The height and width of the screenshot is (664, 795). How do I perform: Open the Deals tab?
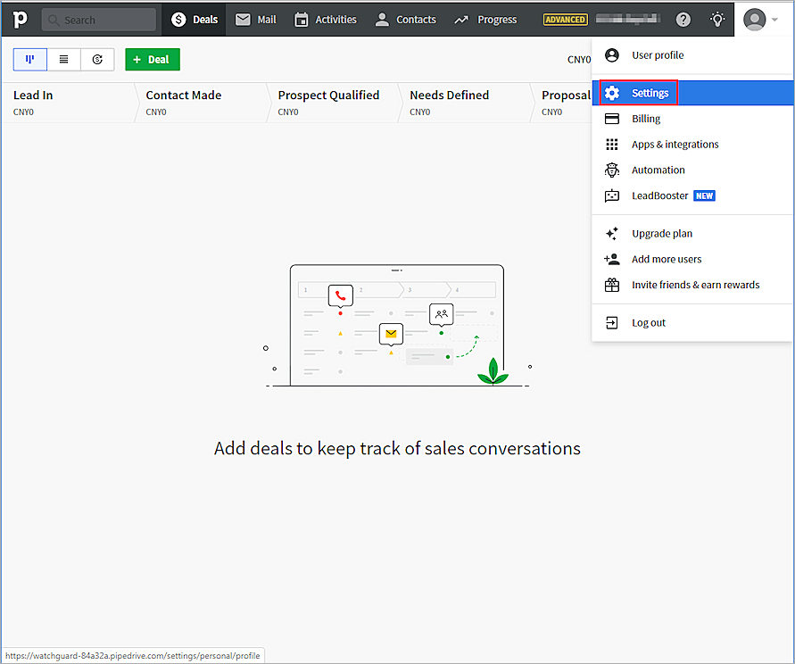pyautogui.click(x=195, y=19)
